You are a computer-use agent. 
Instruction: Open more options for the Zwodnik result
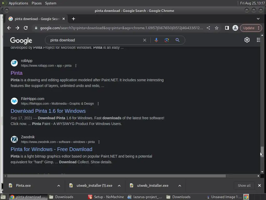pyautogui.click(x=99, y=142)
